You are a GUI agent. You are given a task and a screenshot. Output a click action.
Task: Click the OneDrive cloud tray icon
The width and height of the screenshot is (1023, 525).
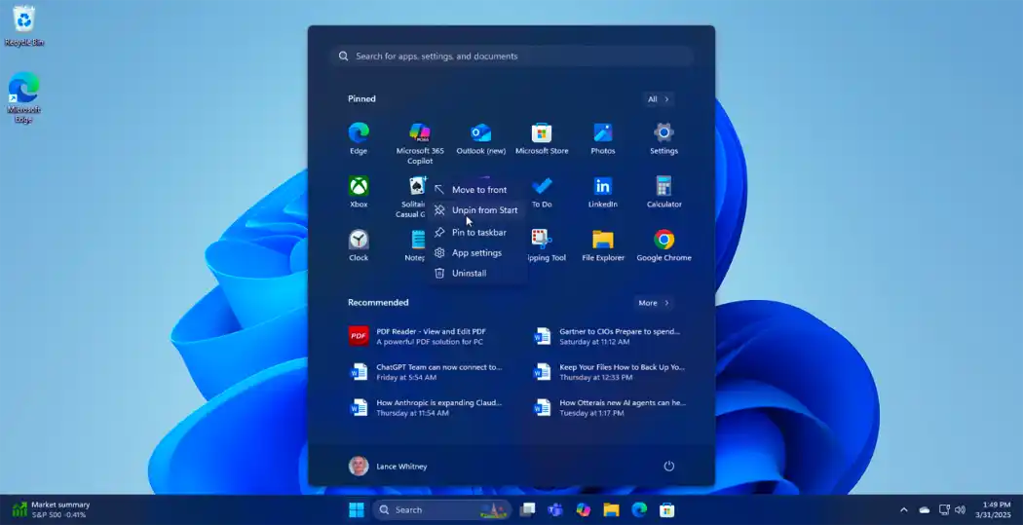925,510
